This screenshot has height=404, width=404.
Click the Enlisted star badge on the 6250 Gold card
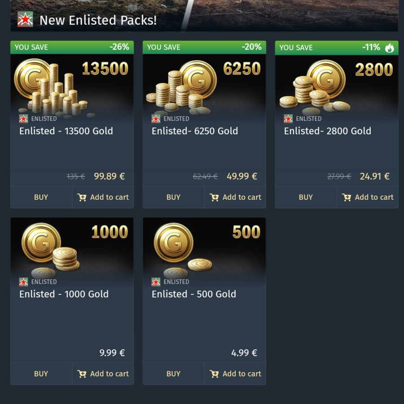(156, 119)
